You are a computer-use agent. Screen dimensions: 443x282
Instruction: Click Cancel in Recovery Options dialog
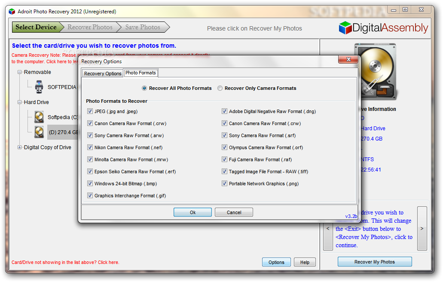(234, 212)
